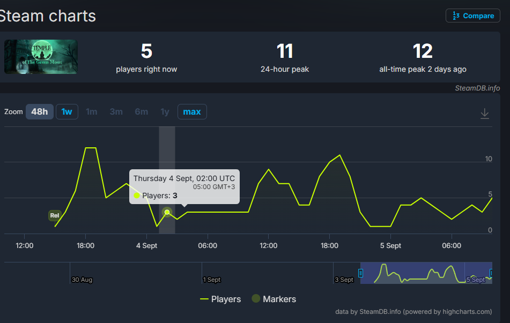510x323 pixels.
Task: Click the Rel release marker on chart
Action: (x=55, y=215)
